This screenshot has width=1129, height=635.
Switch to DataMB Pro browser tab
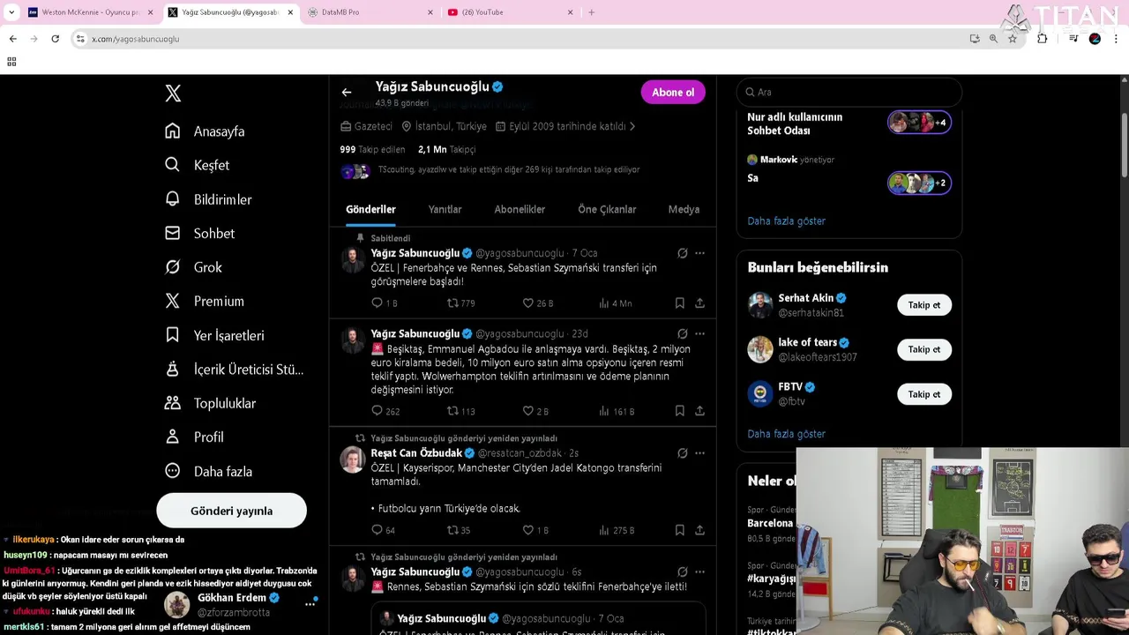coord(370,12)
